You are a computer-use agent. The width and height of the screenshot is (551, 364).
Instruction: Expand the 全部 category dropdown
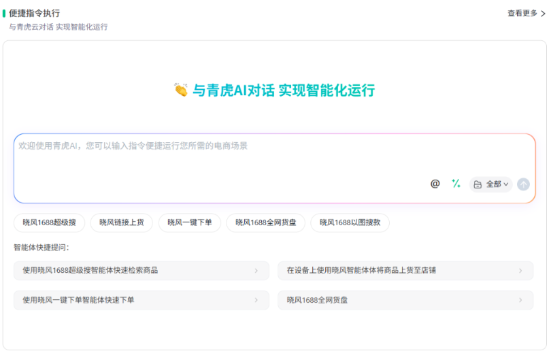click(490, 184)
